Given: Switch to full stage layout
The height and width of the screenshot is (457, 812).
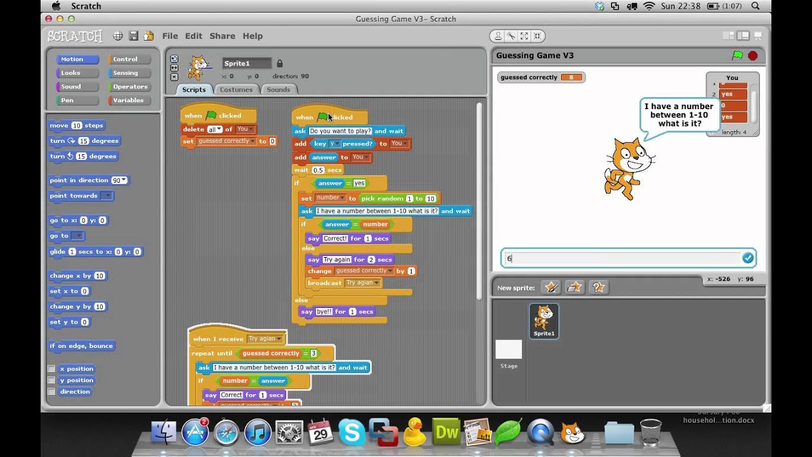Looking at the screenshot, I should click(743, 36).
